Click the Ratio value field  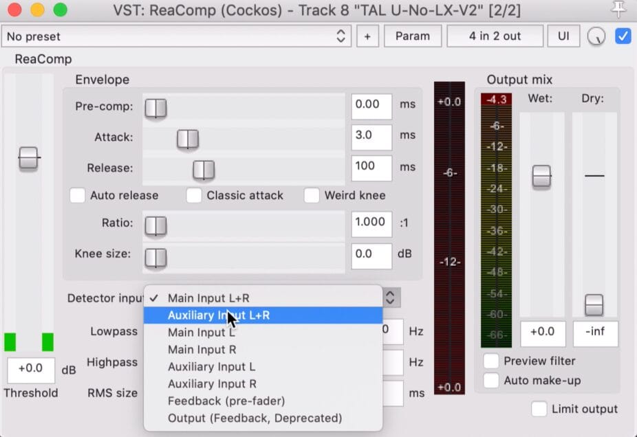pos(371,224)
